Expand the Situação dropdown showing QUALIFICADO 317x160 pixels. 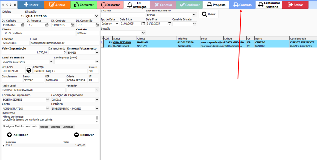click(x=97, y=16)
